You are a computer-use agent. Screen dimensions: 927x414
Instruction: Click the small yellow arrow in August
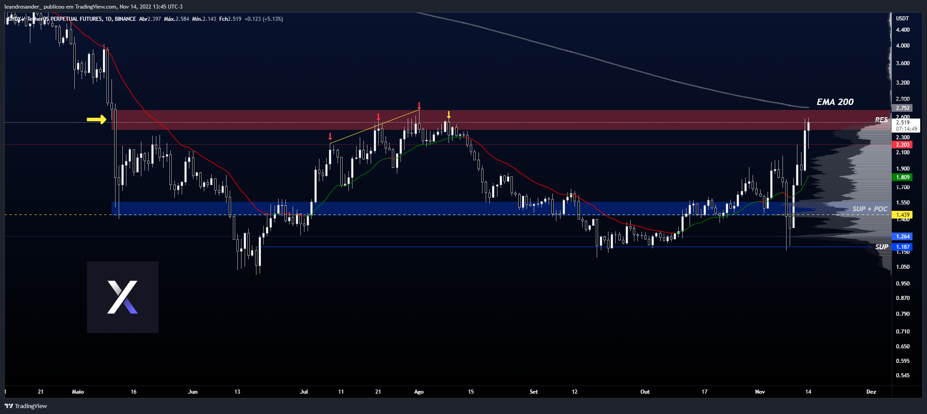(x=449, y=114)
